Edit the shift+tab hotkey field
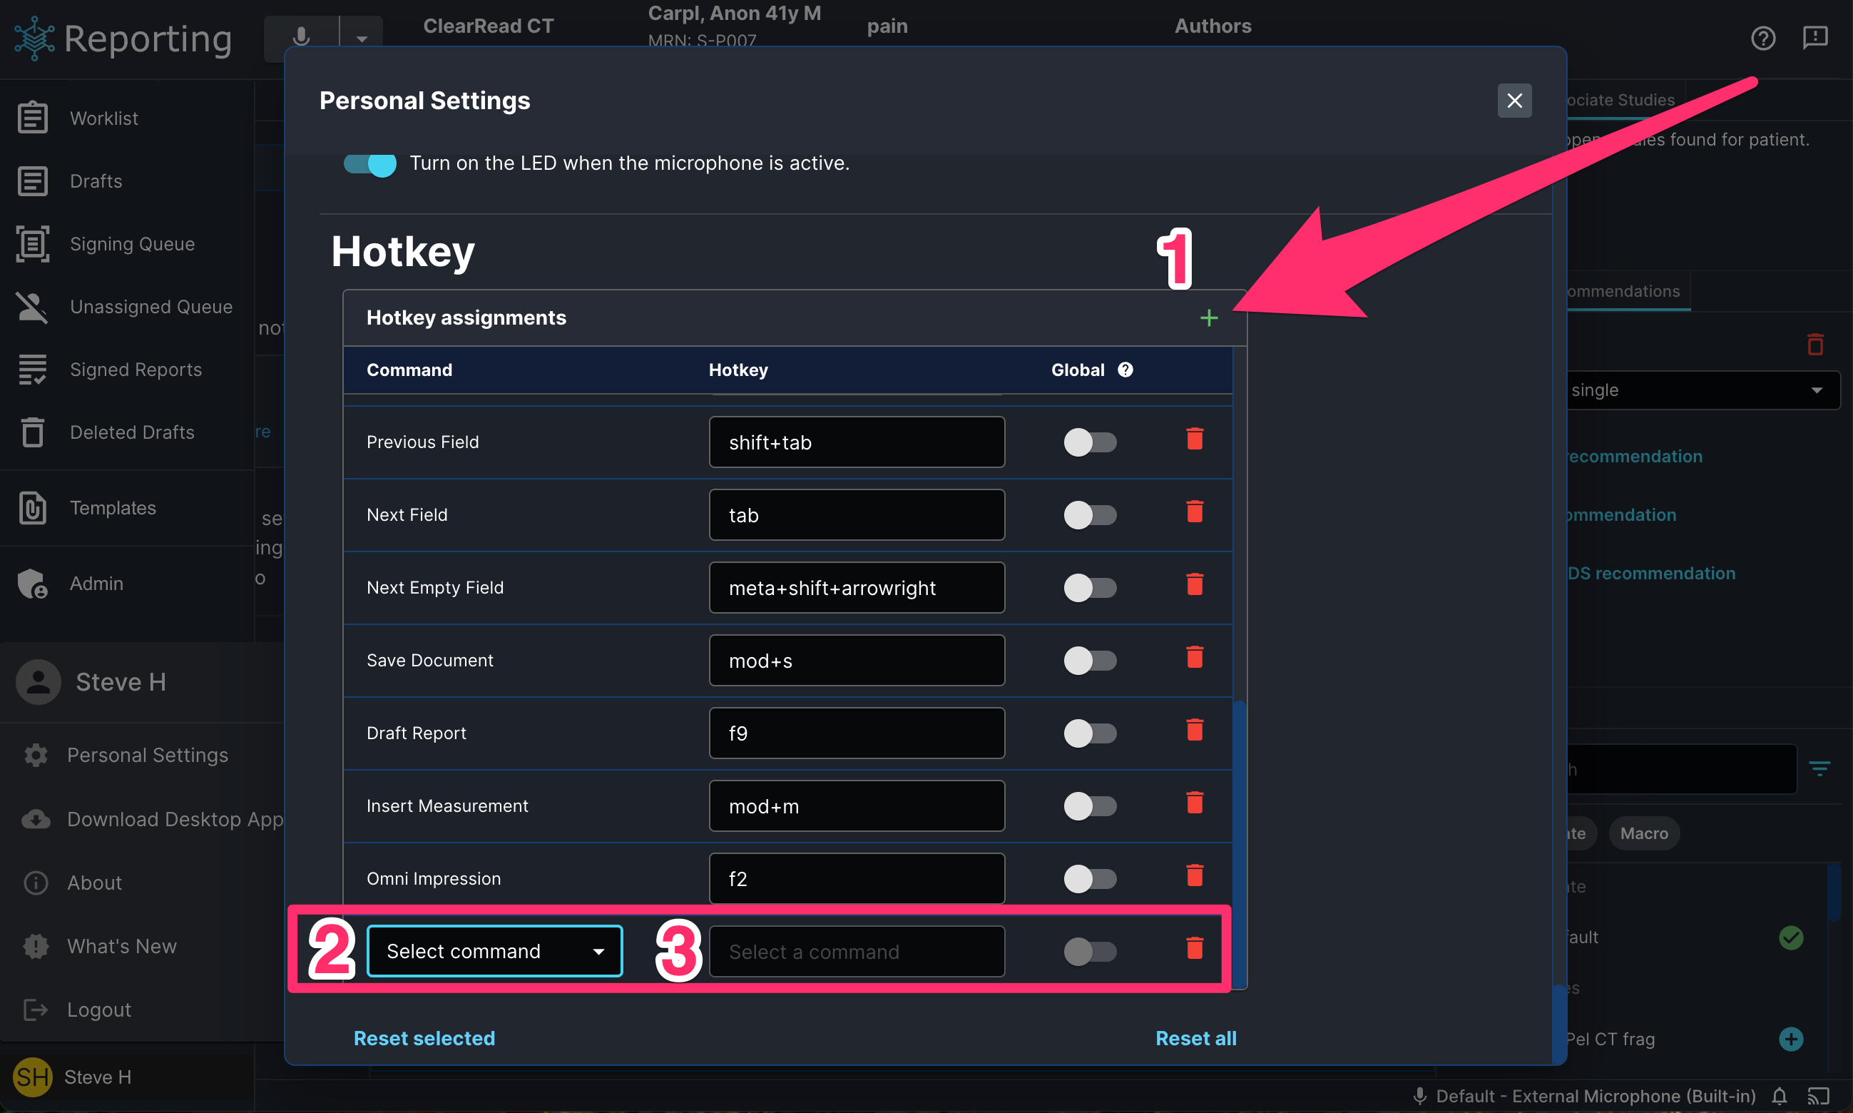This screenshot has width=1853, height=1113. 857,442
